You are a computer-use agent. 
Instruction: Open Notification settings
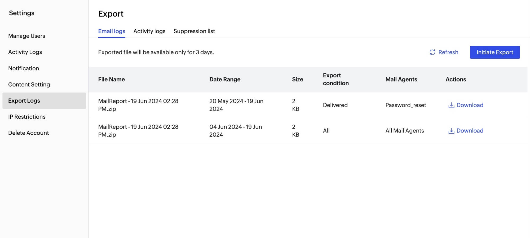tap(24, 68)
